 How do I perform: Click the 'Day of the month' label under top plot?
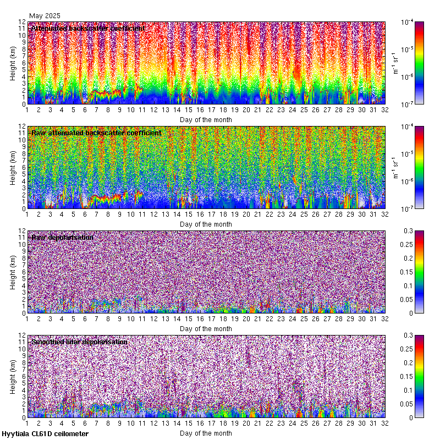(206, 119)
